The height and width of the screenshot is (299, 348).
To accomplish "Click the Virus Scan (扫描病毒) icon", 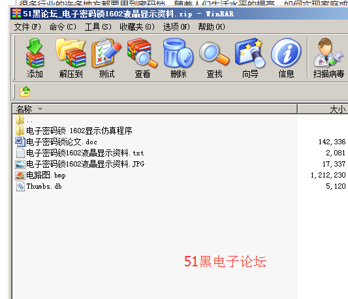I will (328, 53).
